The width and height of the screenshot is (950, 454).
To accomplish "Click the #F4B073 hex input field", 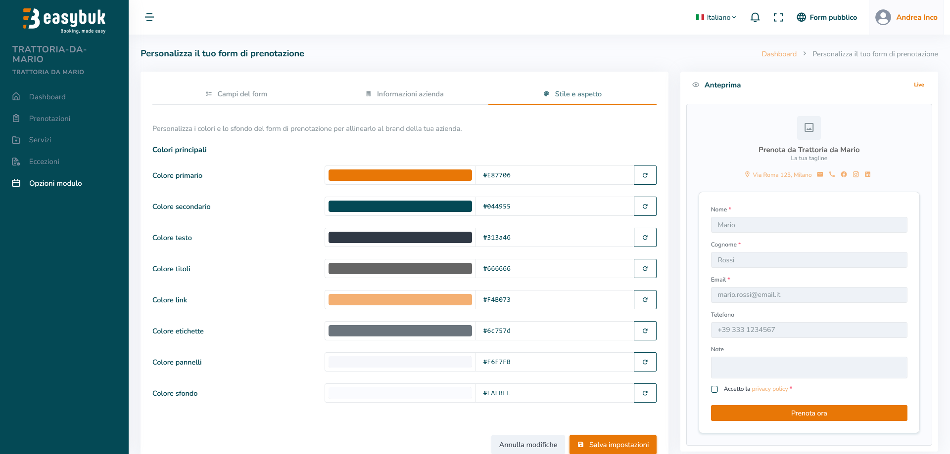I will click(555, 300).
